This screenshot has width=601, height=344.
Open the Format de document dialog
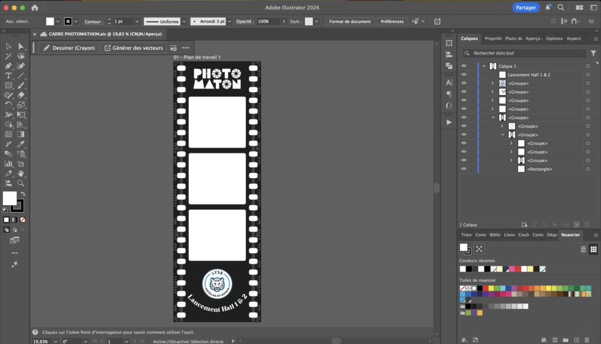[x=350, y=22]
